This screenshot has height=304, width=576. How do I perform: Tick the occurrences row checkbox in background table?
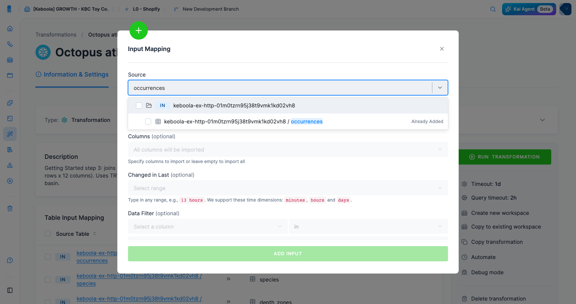pyautogui.click(x=48, y=257)
